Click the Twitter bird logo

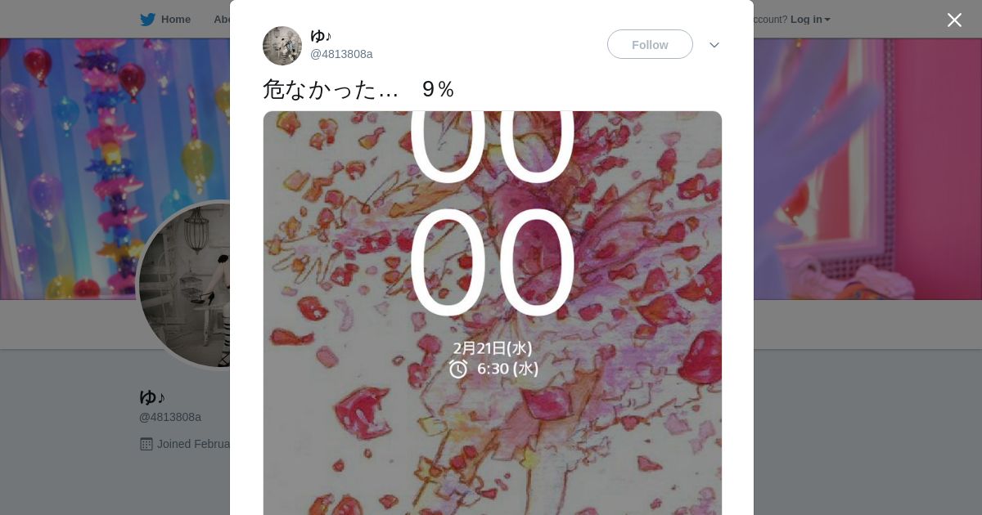[147, 20]
